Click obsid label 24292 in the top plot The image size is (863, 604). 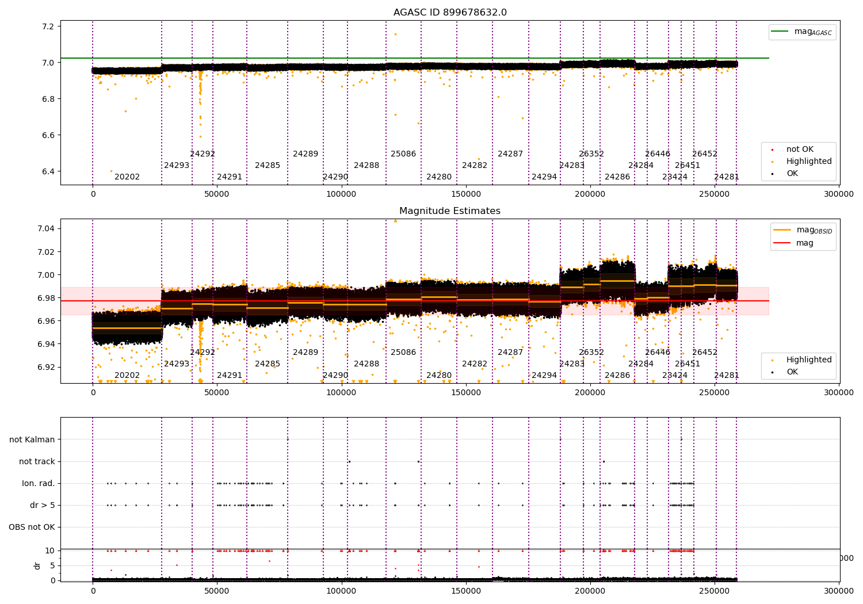pyautogui.click(x=203, y=154)
